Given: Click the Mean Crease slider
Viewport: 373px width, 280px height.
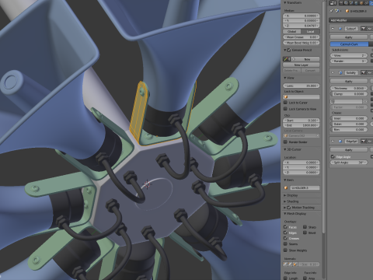Looking at the screenshot, I should [302, 37].
